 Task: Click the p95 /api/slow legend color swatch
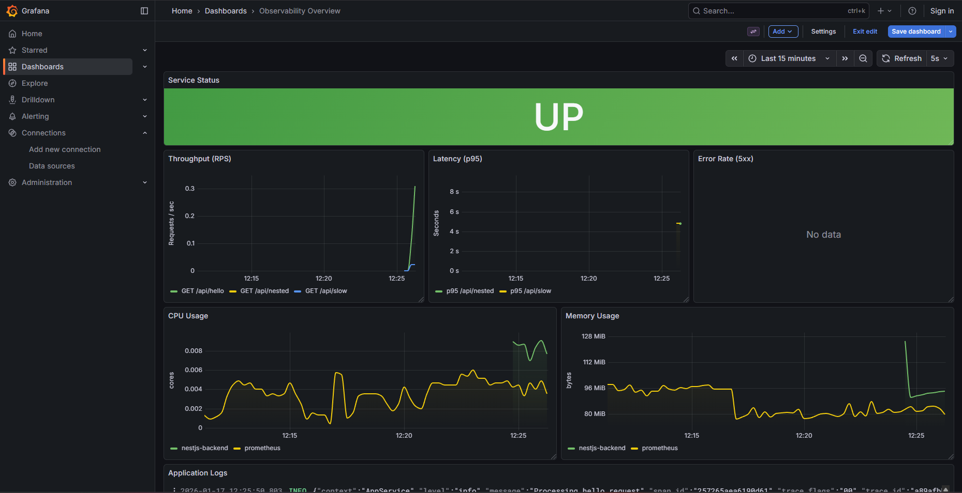503,291
